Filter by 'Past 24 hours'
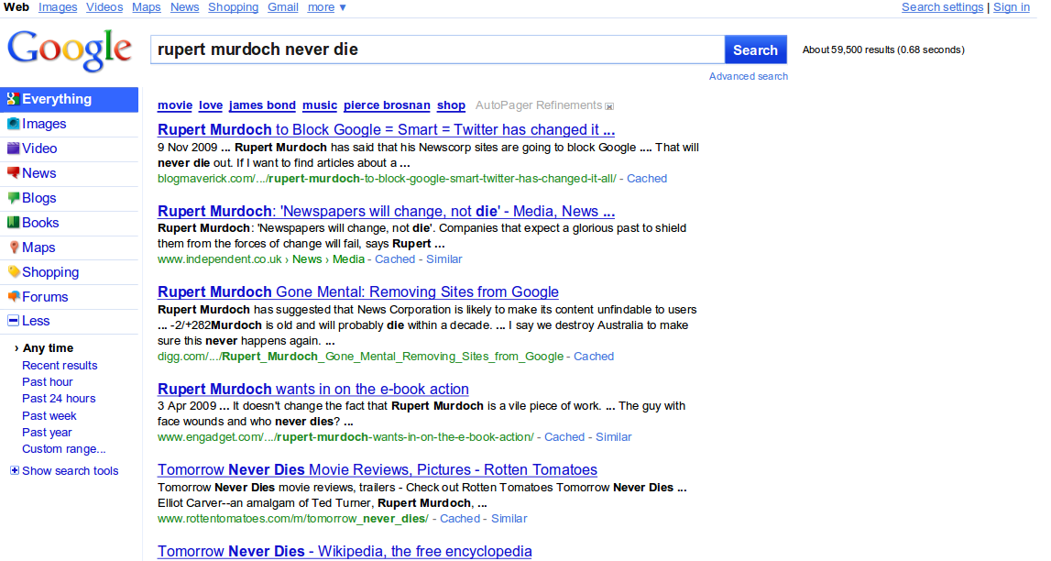Viewport: 1051px width, 561px height. (x=59, y=399)
